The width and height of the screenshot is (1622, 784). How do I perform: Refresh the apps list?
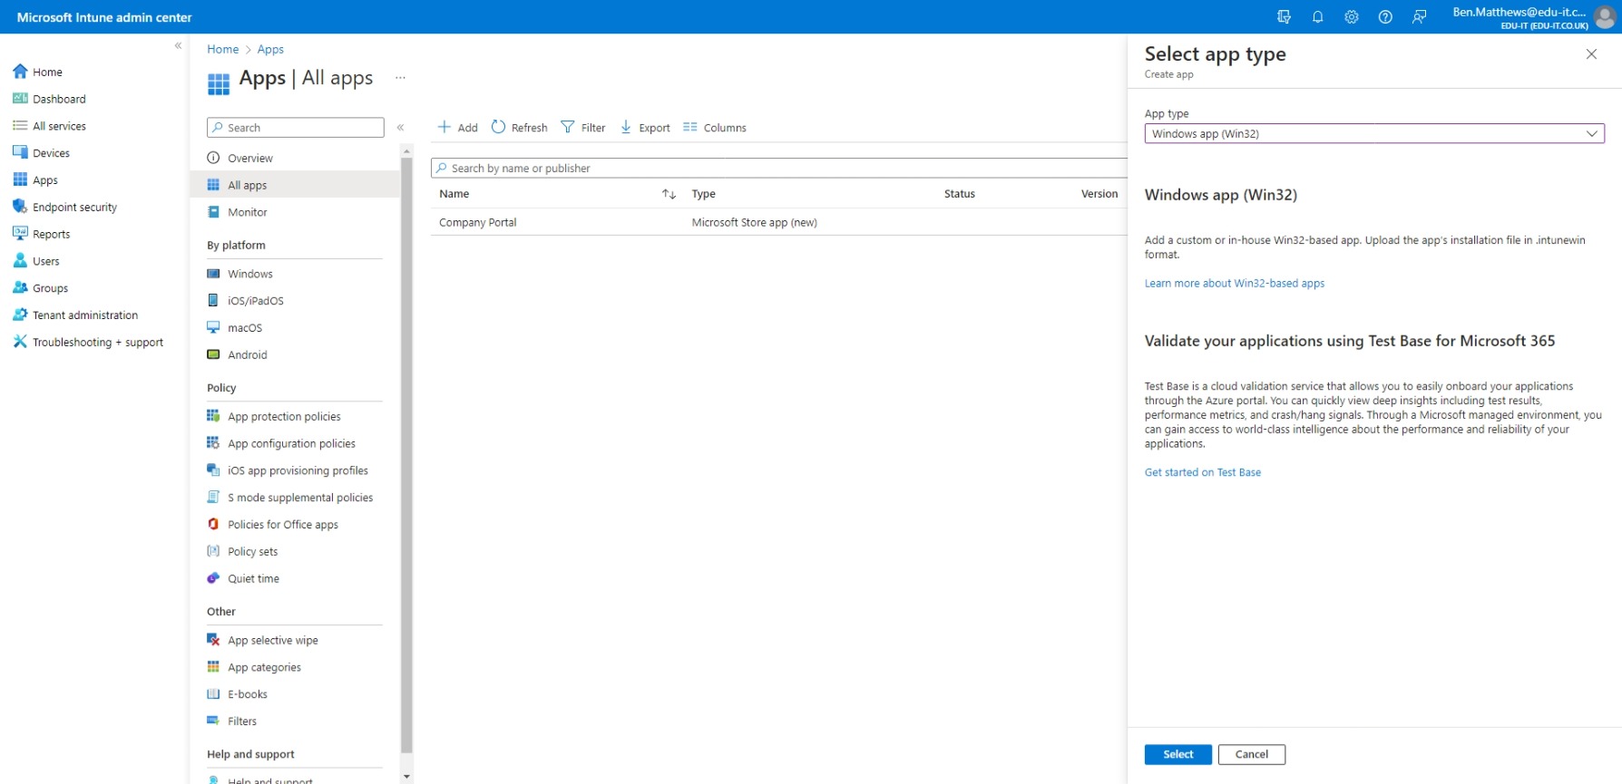(520, 128)
